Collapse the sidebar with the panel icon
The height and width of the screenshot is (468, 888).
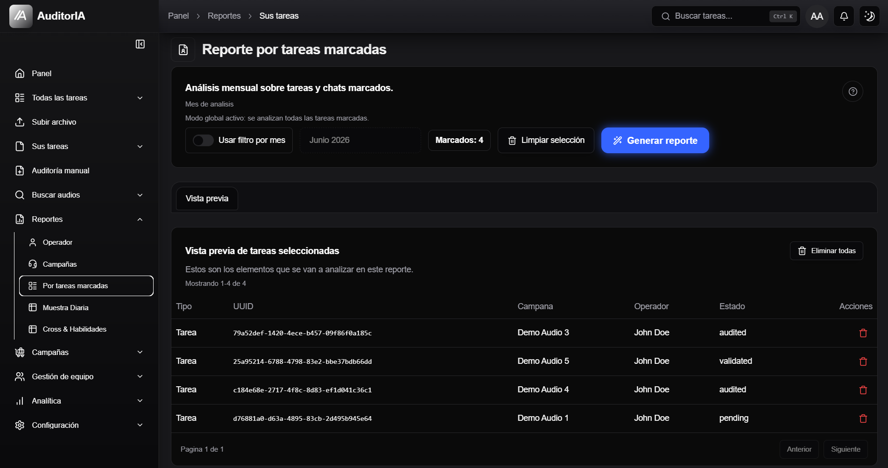tap(140, 44)
